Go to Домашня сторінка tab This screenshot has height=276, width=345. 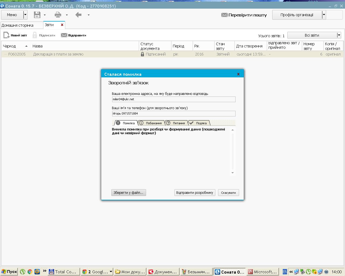(x=18, y=25)
